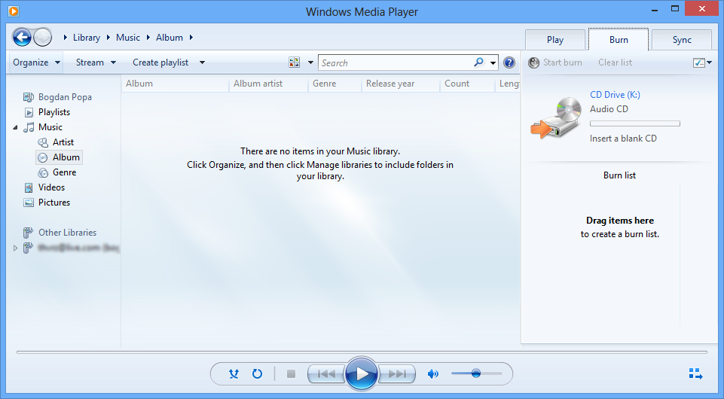This screenshot has width=724, height=399.
Task: Click Library in the breadcrumb
Action: (x=87, y=38)
